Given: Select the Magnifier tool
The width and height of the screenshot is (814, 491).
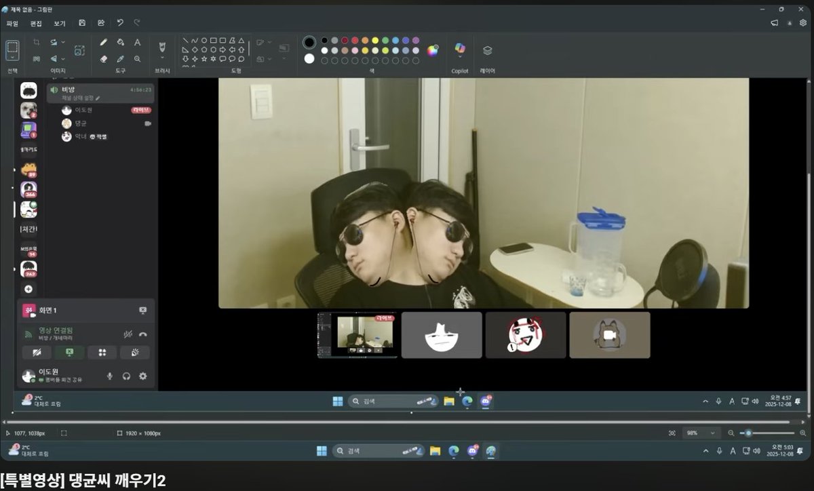Looking at the screenshot, I should (137, 59).
